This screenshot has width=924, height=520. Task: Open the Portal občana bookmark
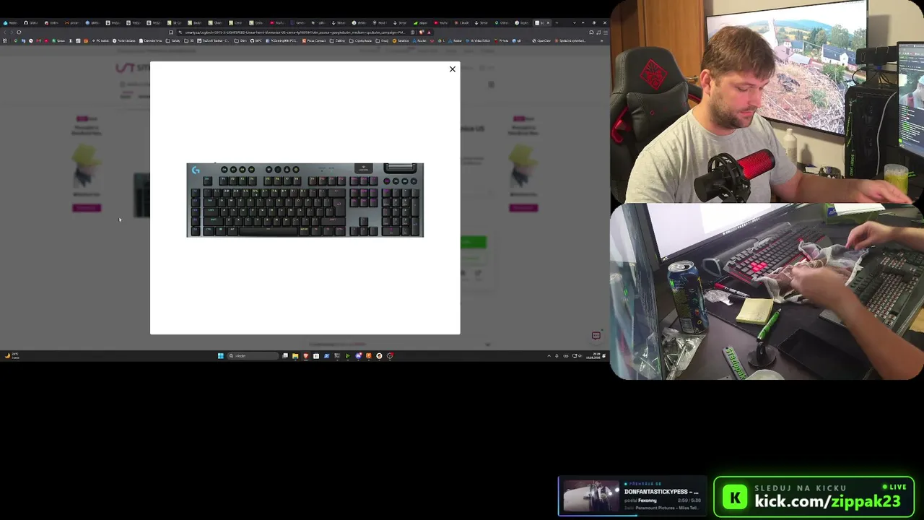[x=124, y=40]
